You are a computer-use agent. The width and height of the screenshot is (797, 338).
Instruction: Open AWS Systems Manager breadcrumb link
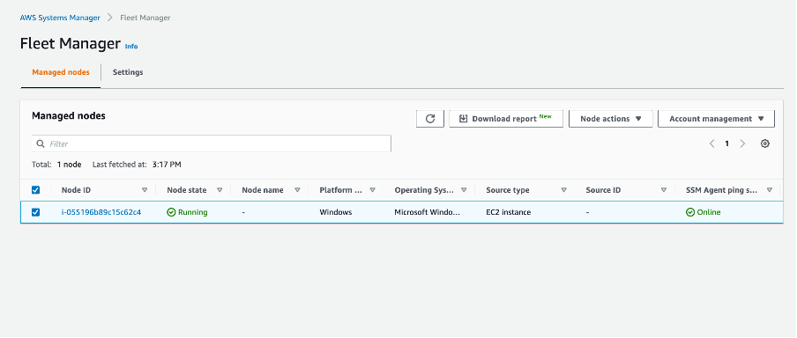60,18
